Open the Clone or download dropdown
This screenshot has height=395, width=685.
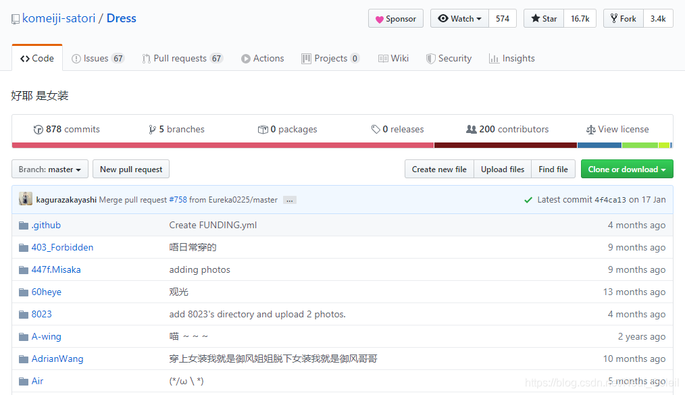pyautogui.click(x=627, y=169)
